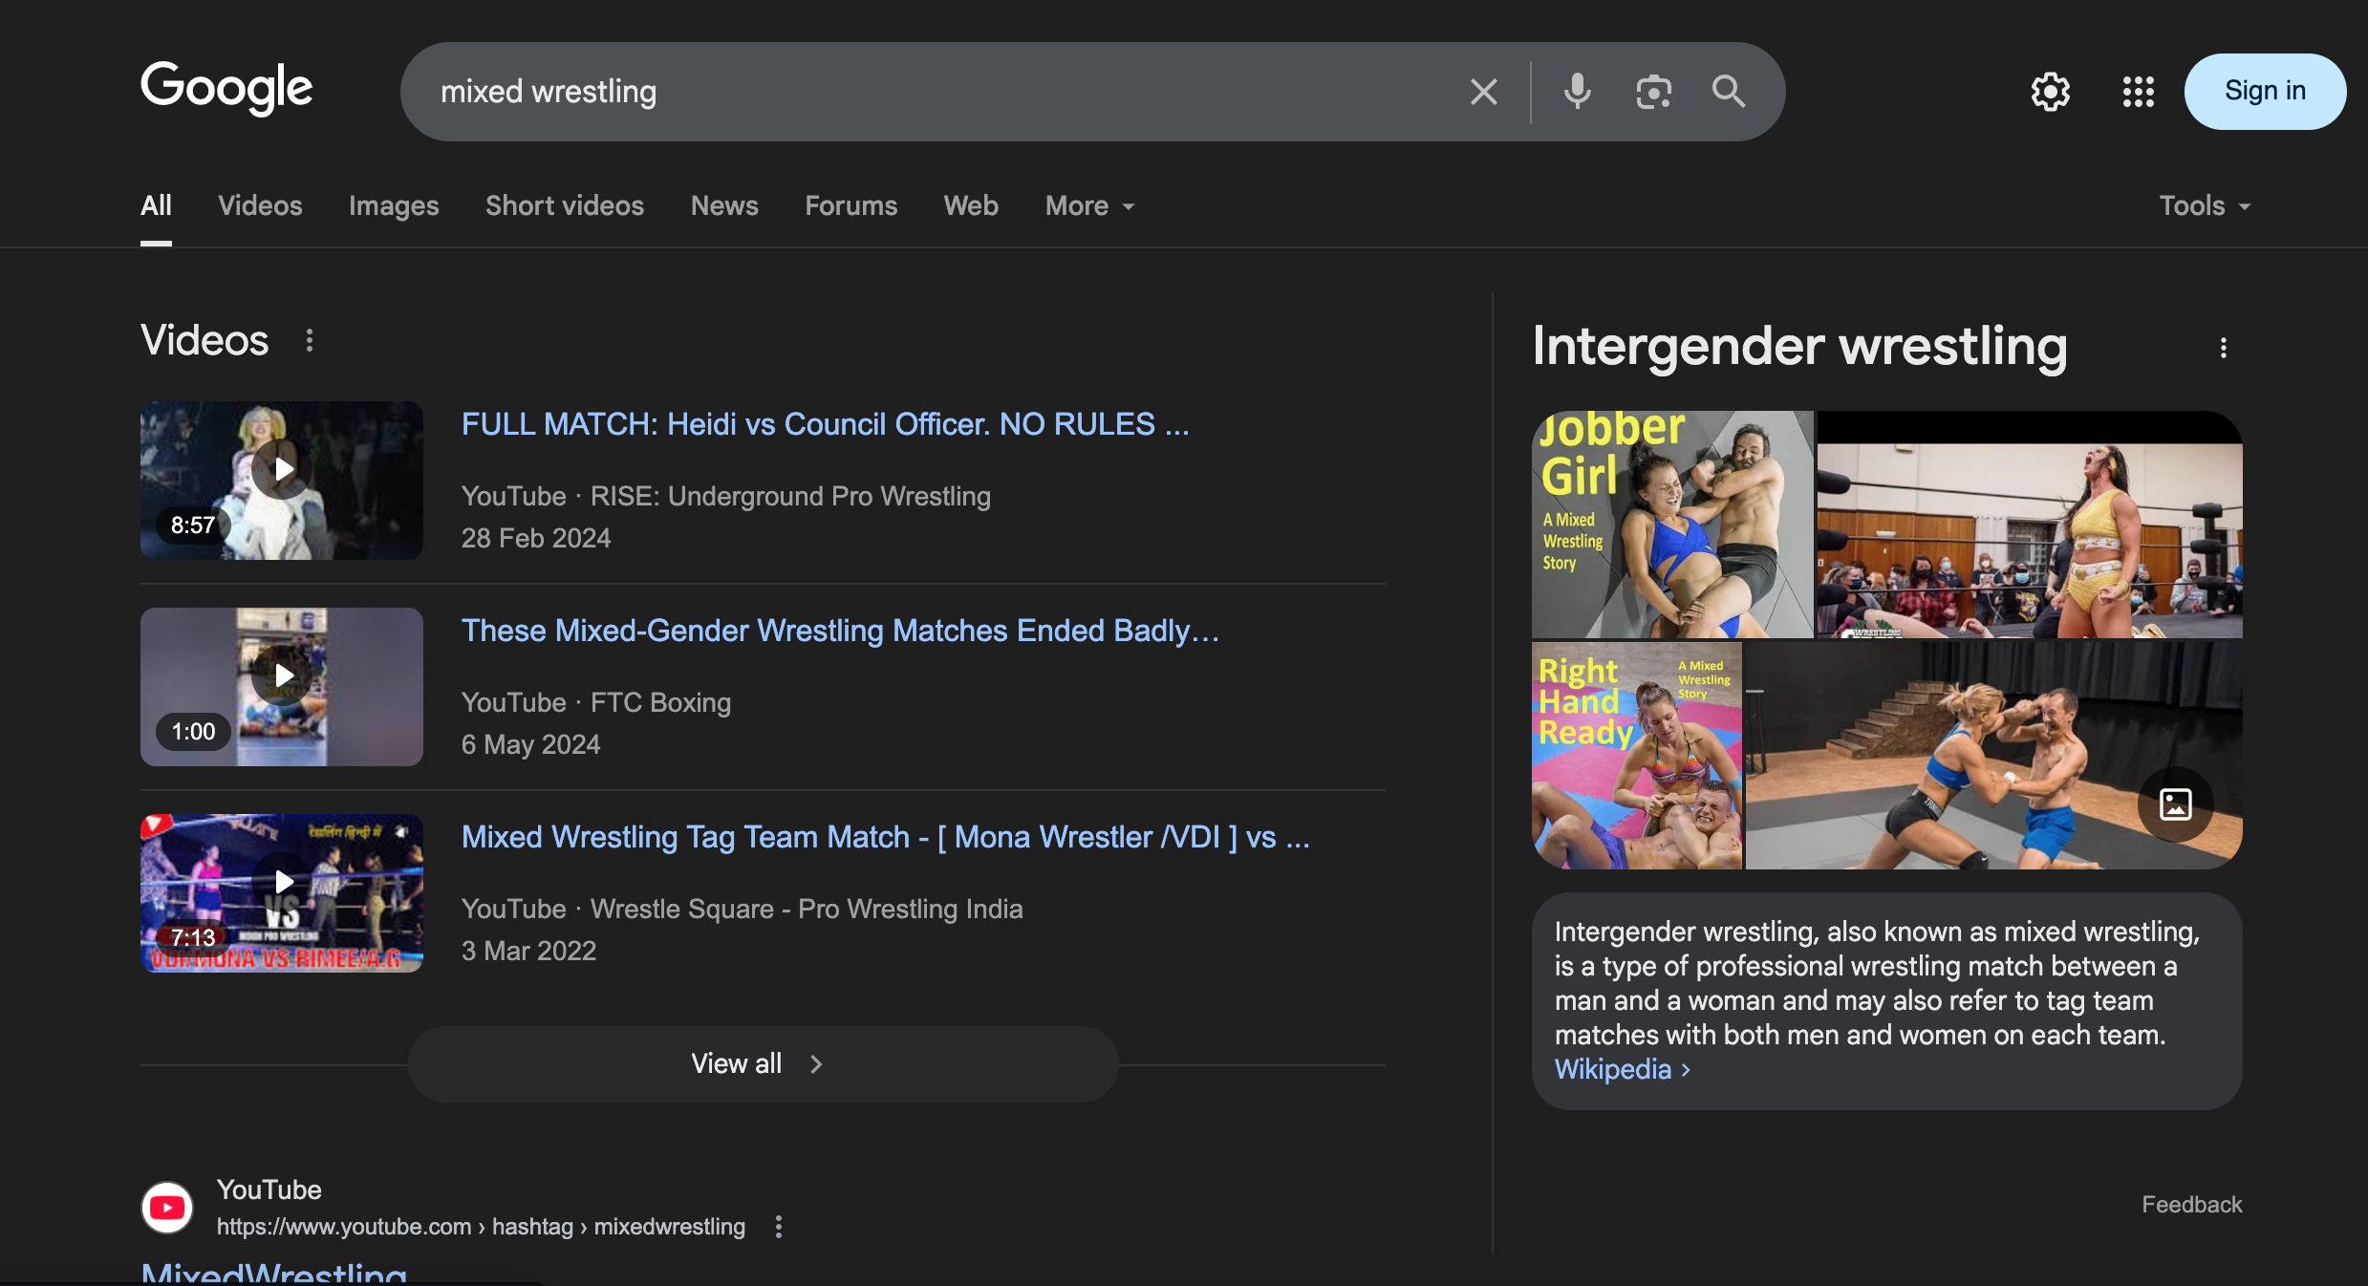
Task: Open the Google apps grid icon
Action: [2139, 92]
